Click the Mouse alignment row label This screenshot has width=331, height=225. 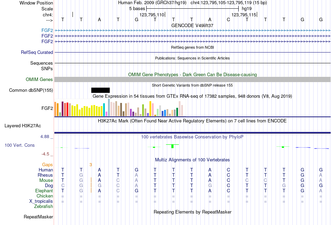click(46, 180)
